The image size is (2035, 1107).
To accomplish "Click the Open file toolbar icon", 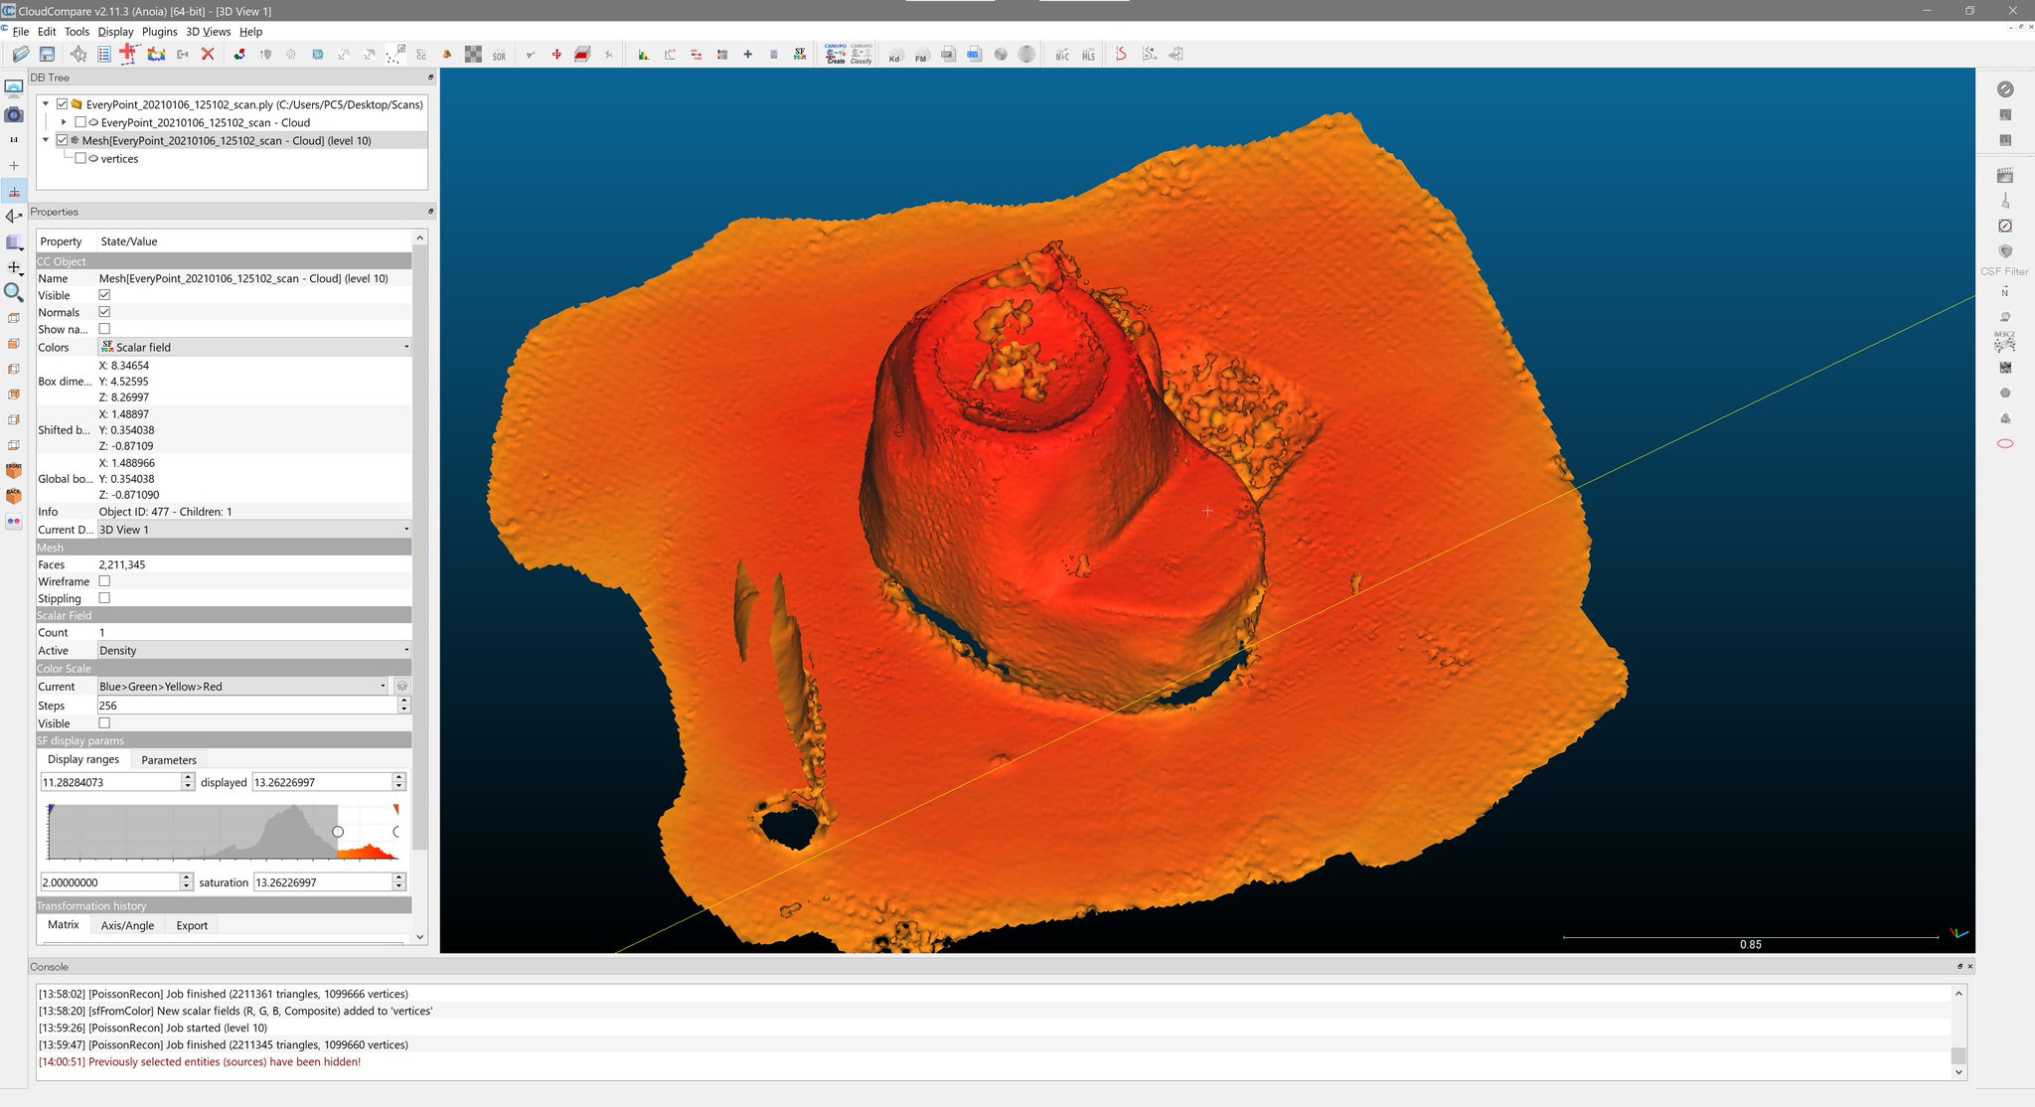I will pos(20,54).
